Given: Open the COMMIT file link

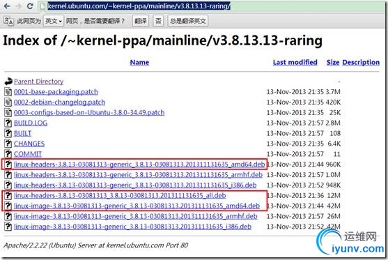Looking at the screenshot, I should coord(28,154).
